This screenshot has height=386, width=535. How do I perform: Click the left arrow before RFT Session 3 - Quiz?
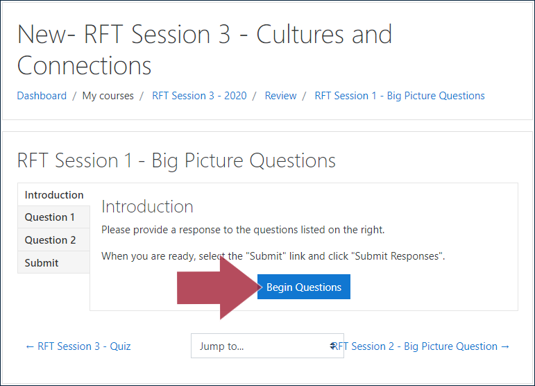30,346
